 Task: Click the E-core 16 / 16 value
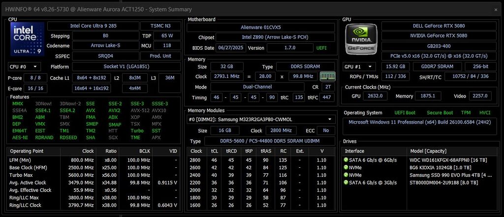(x=35, y=89)
